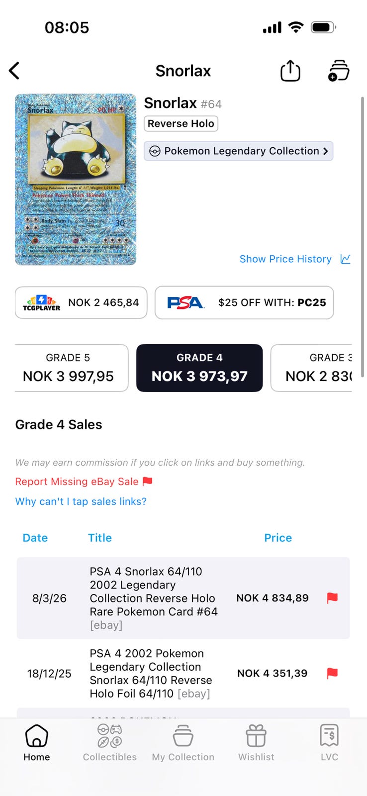
Task: Open the LVC receipt icon
Action: (329, 742)
